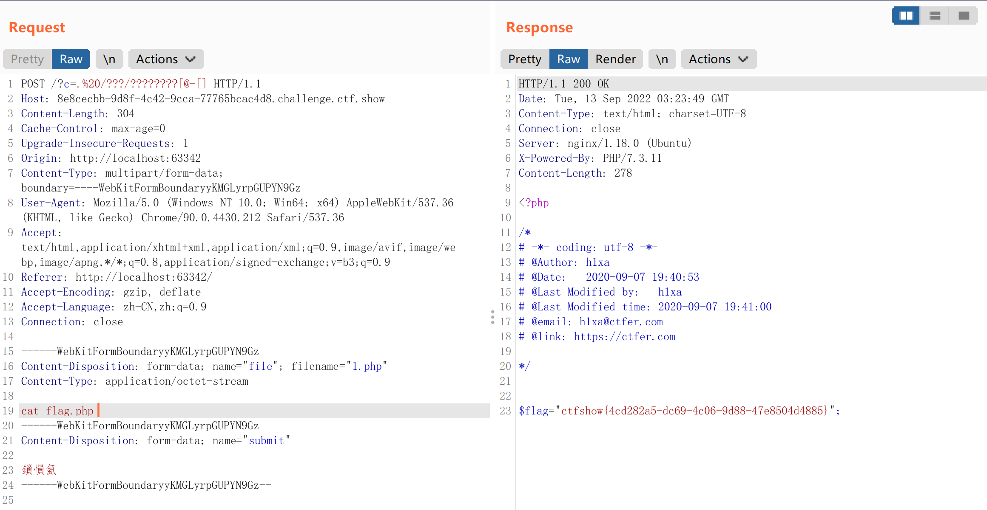Switch Request view to Pretty tab
The image size is (987, 510).
pos(28,59)
